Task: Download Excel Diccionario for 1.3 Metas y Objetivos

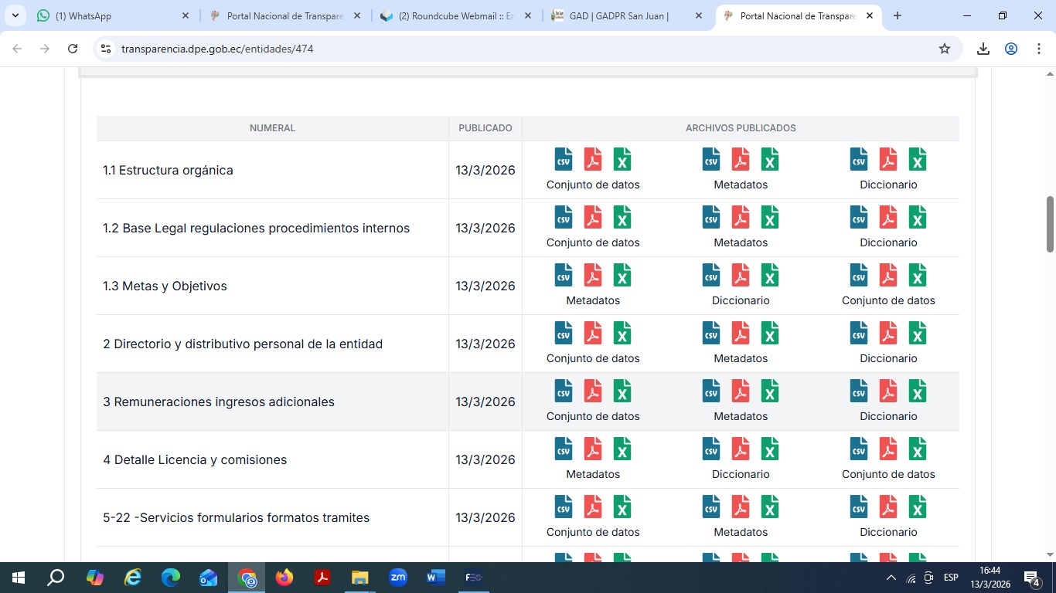Action: point(770,275)
